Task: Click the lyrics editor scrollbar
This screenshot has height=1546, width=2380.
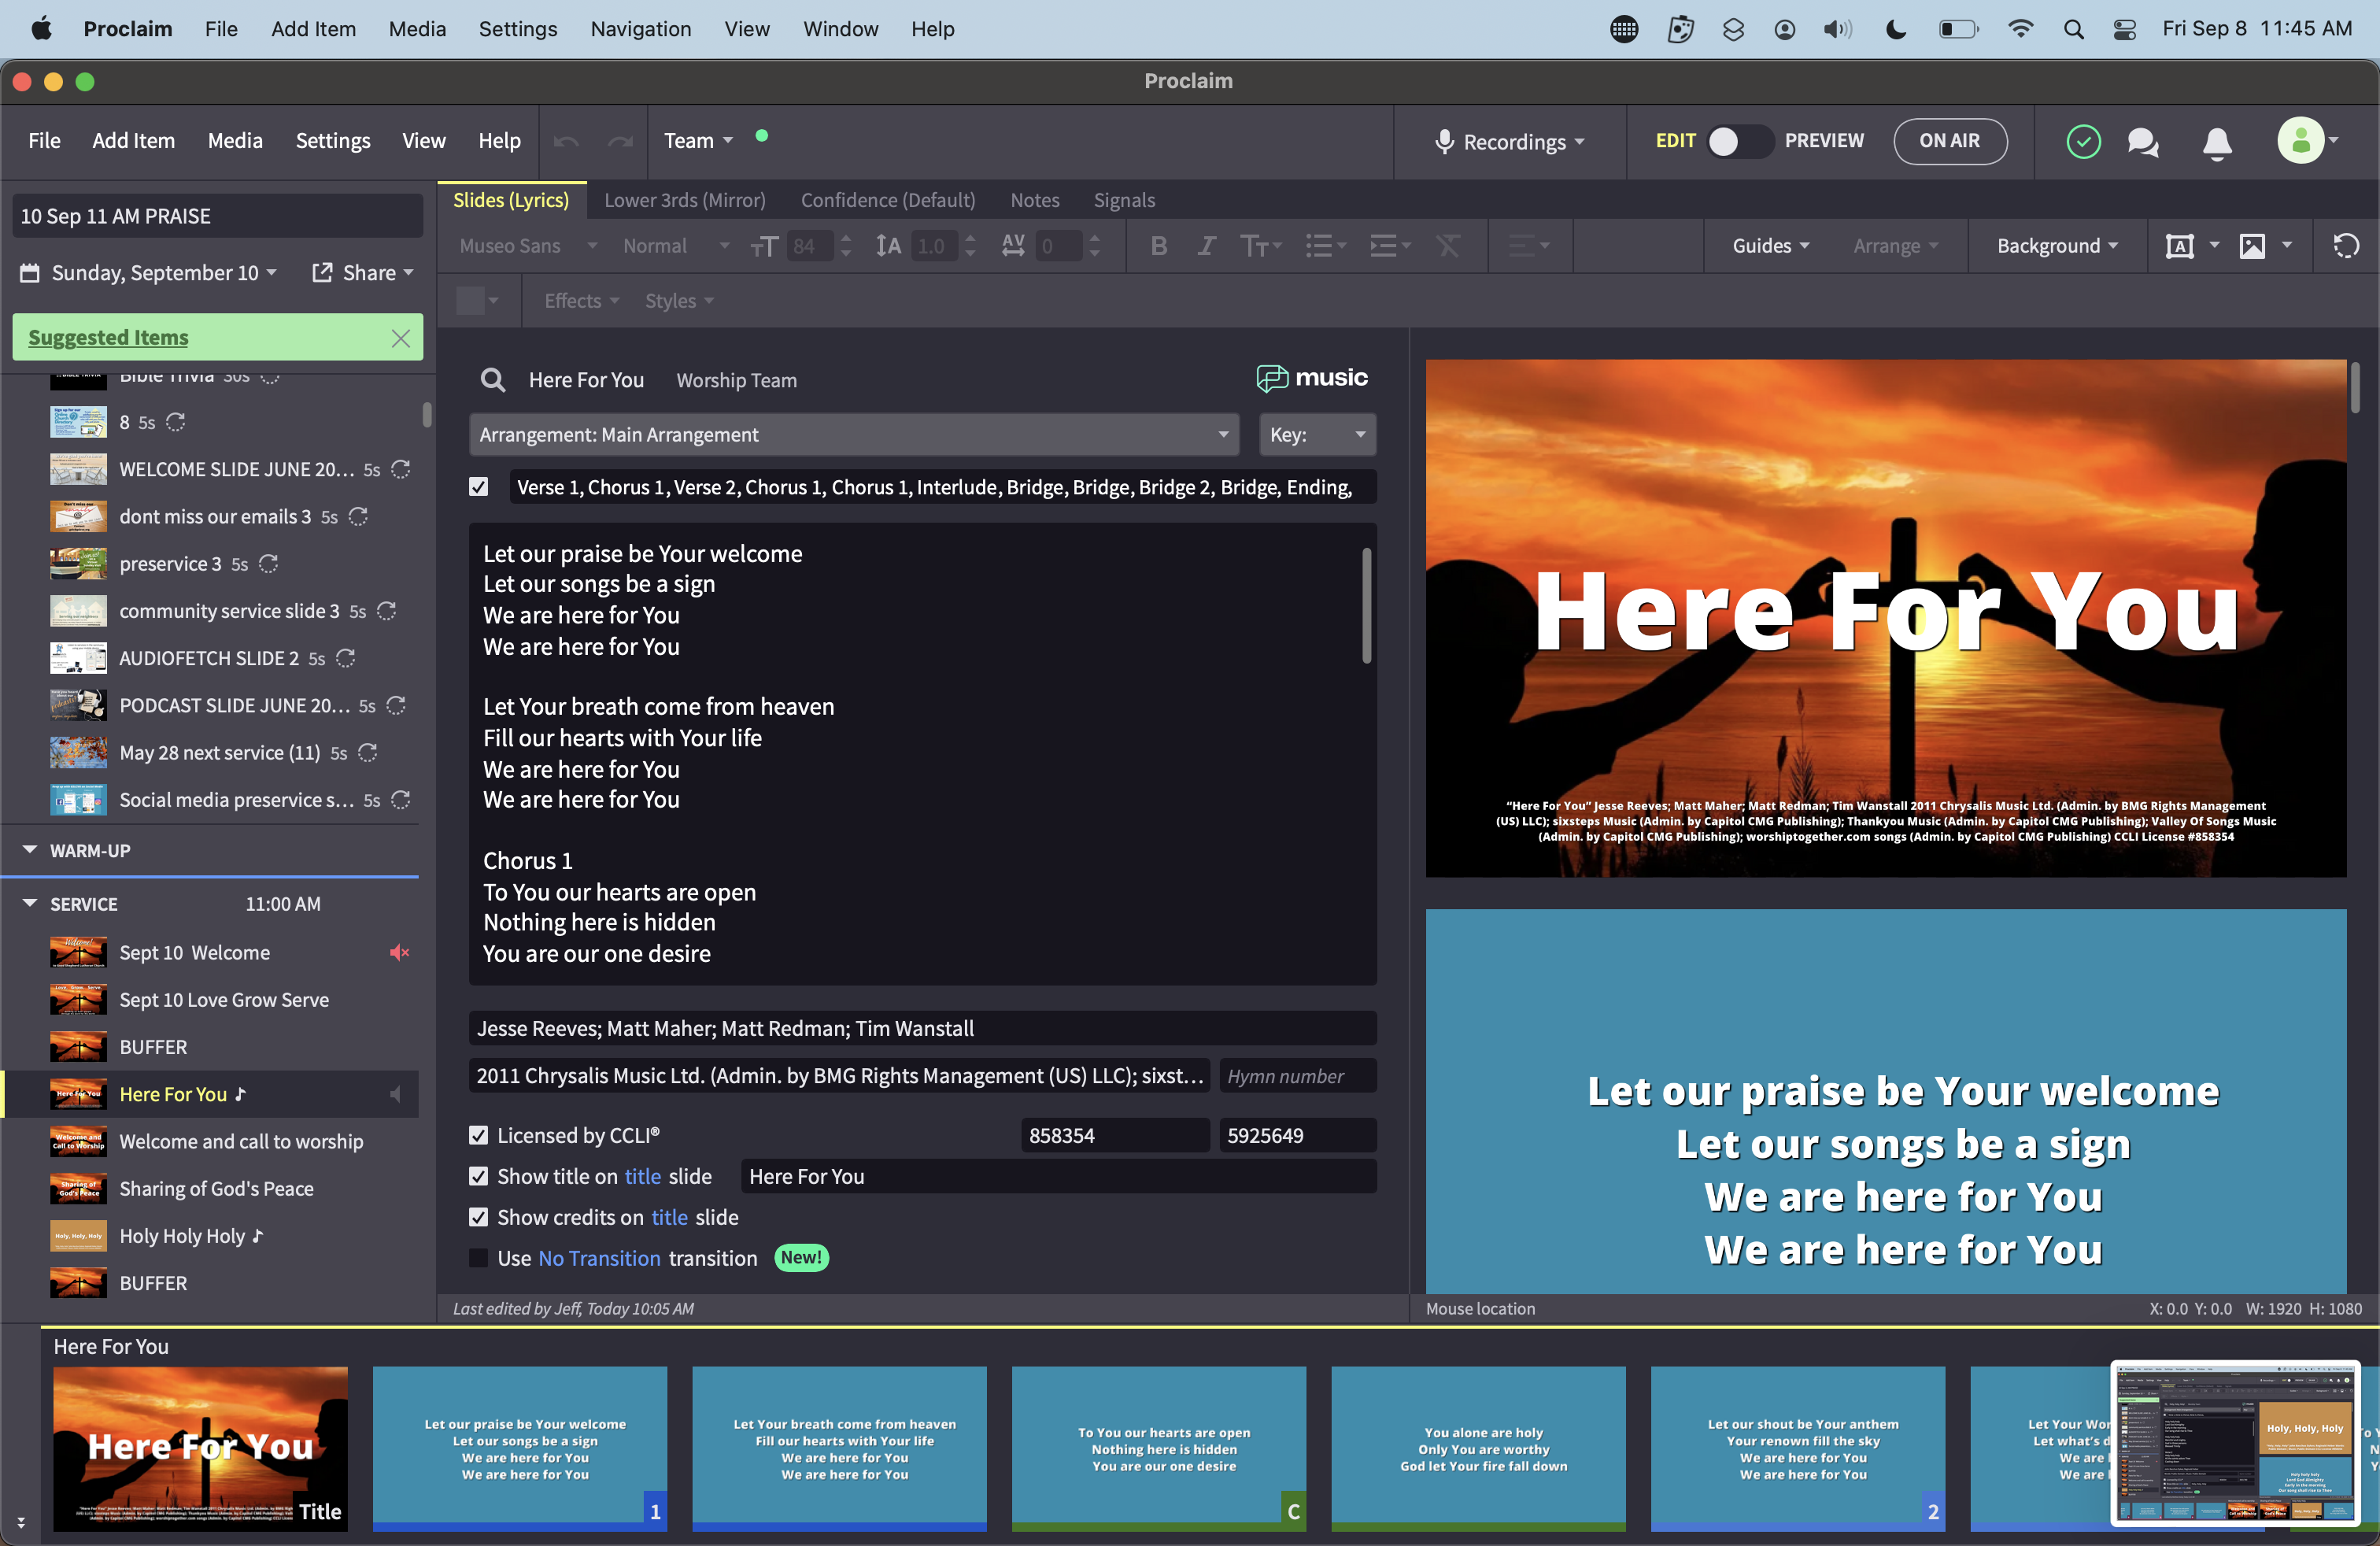Action: click(1366, 605)
